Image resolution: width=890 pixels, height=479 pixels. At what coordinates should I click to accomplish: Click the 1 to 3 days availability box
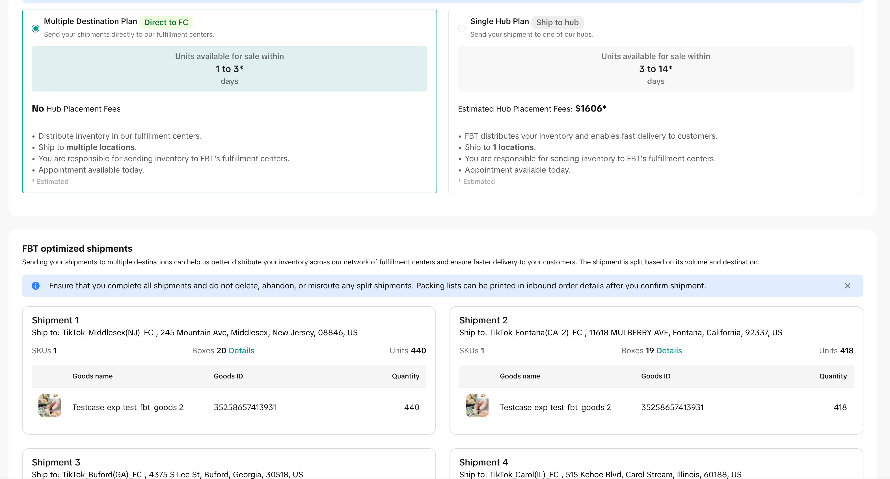click(x=229, y=69)
